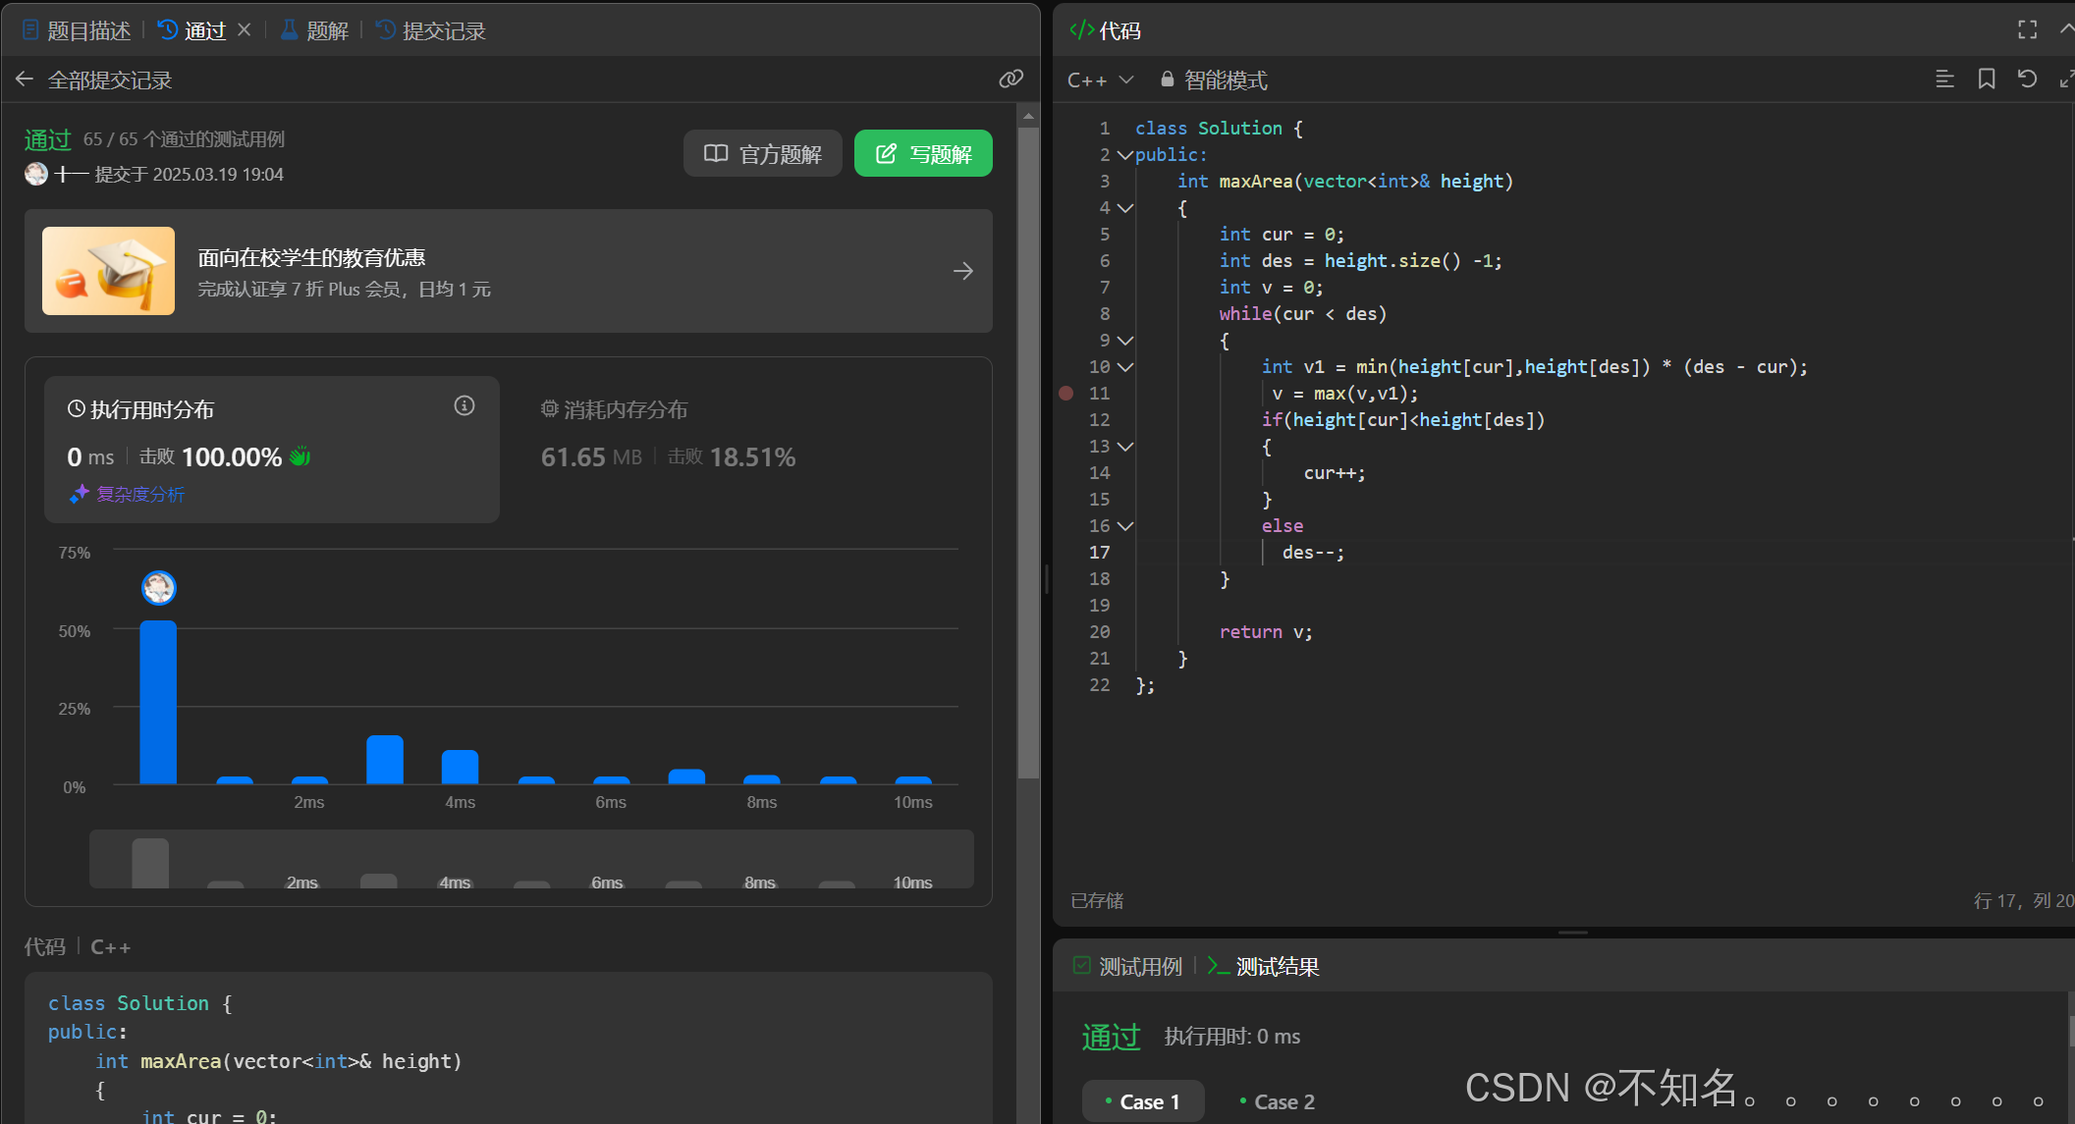Image resolution: width=2075 pixels, height=1124 pixels.
Task: Click info icon in 执行用时分布 card
Action: (464, 406)
